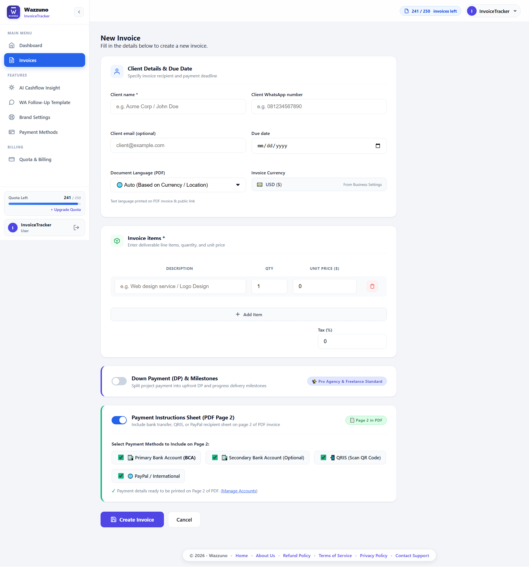
Task: Click the Cancel button
Action: click(184, 519)
